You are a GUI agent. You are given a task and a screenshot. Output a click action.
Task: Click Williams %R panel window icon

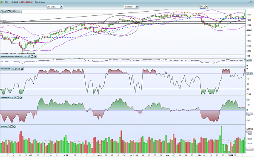pos(19,69)
